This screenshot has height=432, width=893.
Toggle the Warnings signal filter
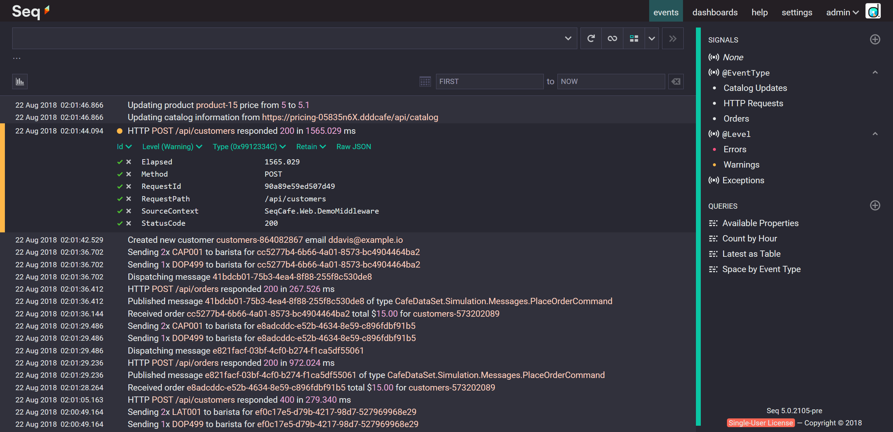click(x=740, y=164)
